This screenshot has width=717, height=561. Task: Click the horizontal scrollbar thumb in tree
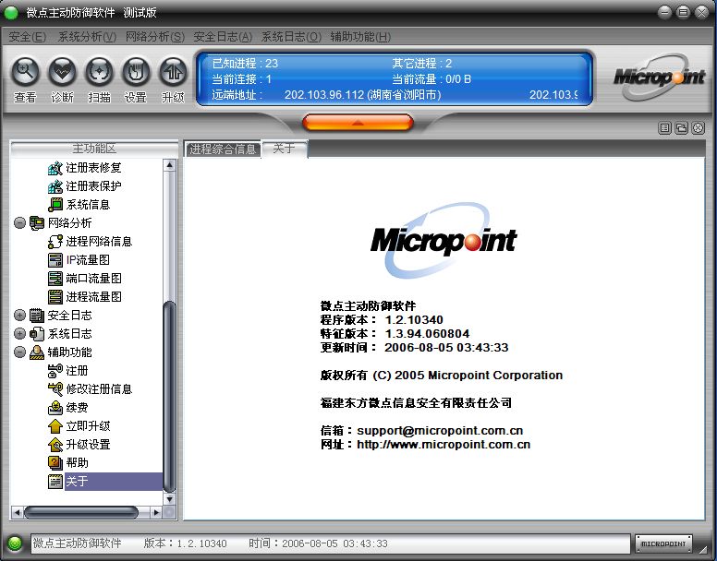tap(81, 513)
